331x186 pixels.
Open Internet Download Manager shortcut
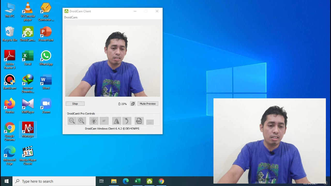pyautogui.click(x=28, y=84)
